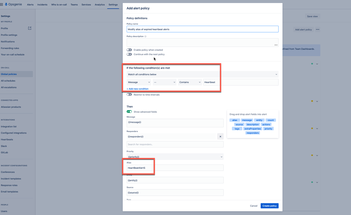The image size is (351, 215).
Task: Open Incident templates in sidebar
Action: pos(11,179)
